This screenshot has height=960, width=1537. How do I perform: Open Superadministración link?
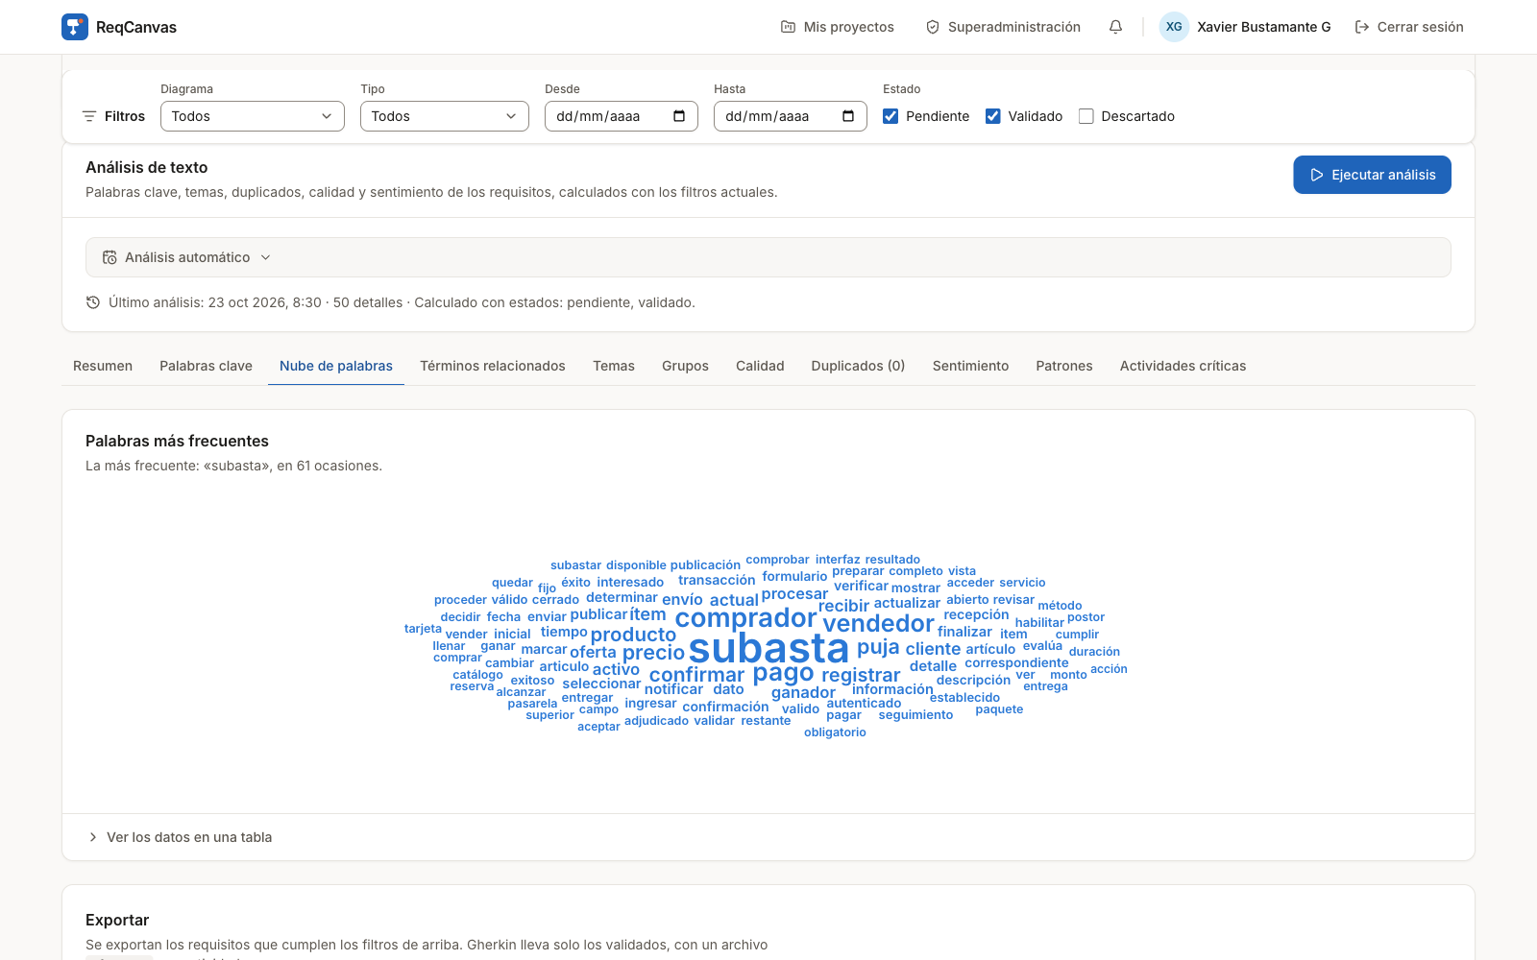[x=1003, y=27]
